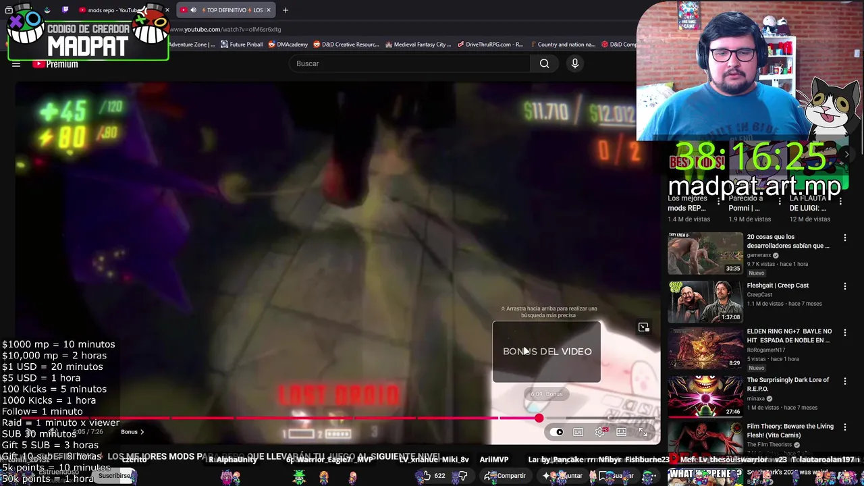The height and width of the screenshot is (486, 864).
Task: Open 'The Surprisingly Dark Lore of R.E.P.O.'
Action: pos(788,384)
